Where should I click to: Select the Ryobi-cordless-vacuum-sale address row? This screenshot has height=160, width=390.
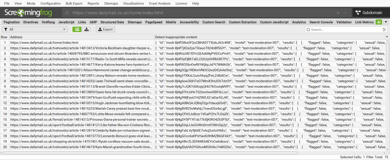tap(82, 142)
